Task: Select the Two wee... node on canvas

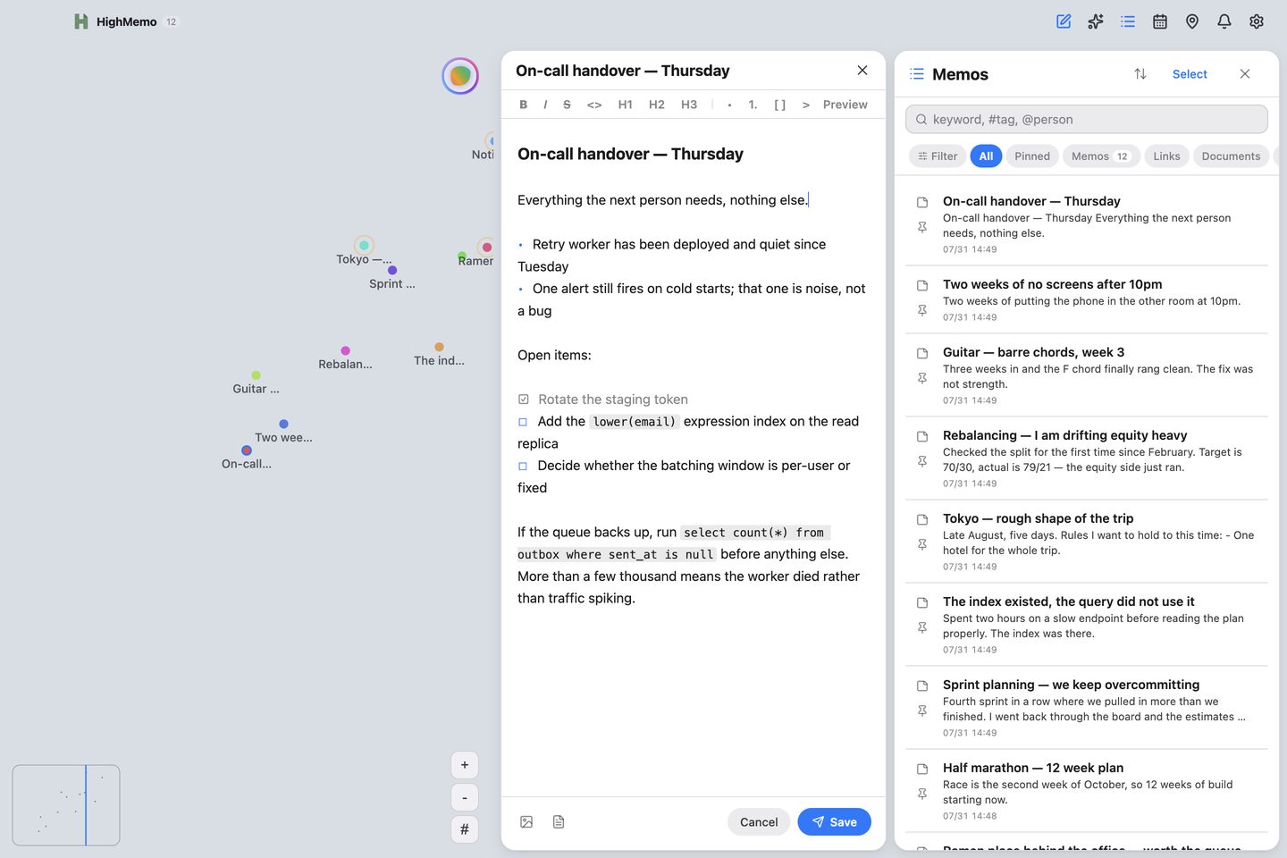Action: 283,424
